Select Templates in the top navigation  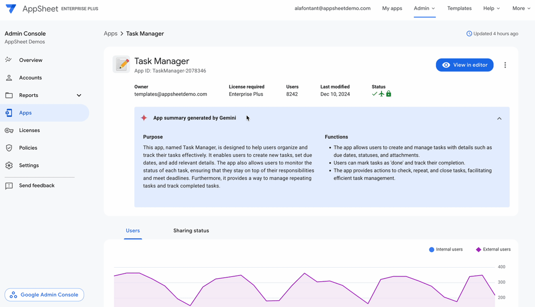click(459, 9)
